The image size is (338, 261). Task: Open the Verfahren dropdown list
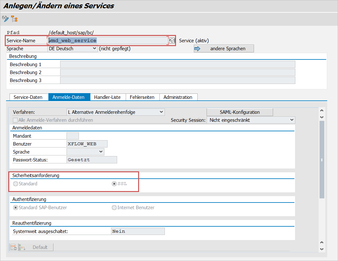(161, 112)
